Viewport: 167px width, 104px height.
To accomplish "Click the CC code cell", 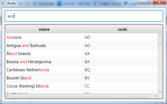I will (121, 86).
